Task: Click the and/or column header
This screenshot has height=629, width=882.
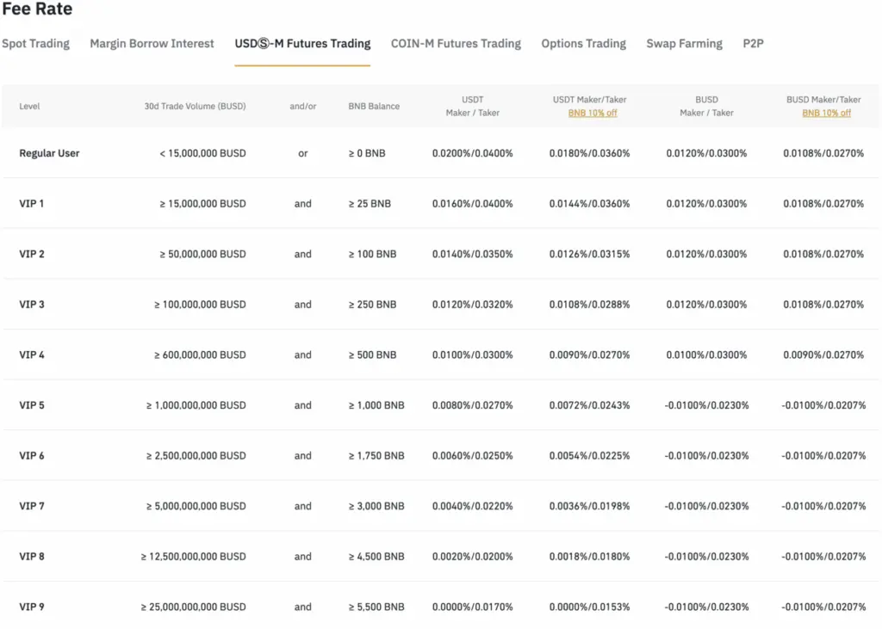Action: click(x=302, y=106)
